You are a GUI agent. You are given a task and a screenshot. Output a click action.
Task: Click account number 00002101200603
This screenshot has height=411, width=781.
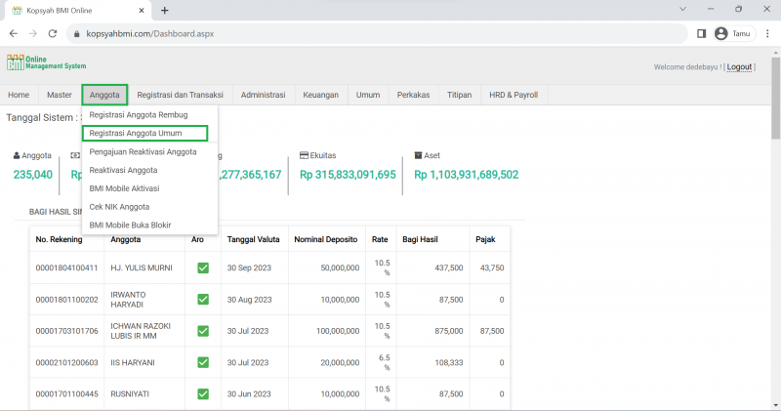click(66, 363)
